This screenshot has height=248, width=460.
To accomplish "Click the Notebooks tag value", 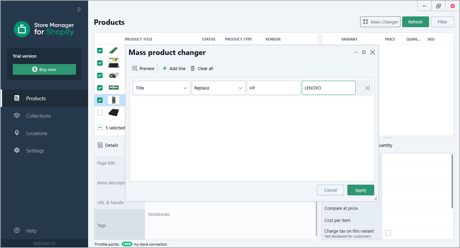I will [x=159, y=214].
